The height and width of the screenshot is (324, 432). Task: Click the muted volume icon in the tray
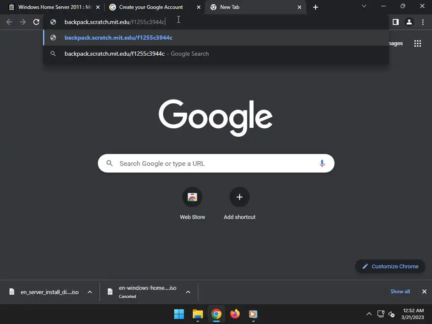tap(391, 314)
